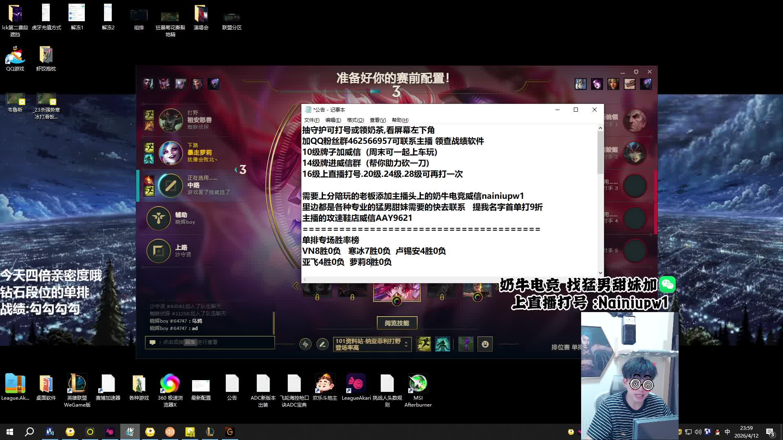Open the ward skin selector icon
The height and width of the screenshot is (440, 783).
466,344
